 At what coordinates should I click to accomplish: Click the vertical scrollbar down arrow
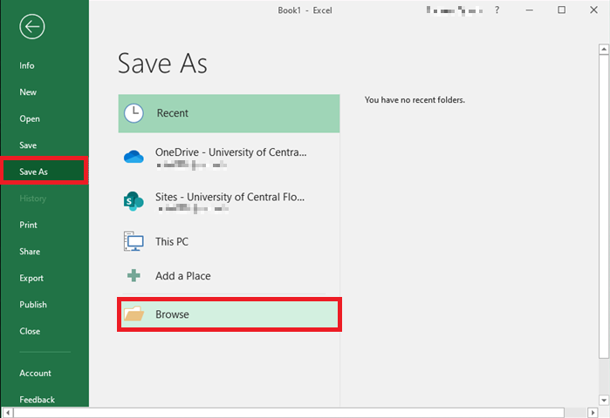[604, 400]
